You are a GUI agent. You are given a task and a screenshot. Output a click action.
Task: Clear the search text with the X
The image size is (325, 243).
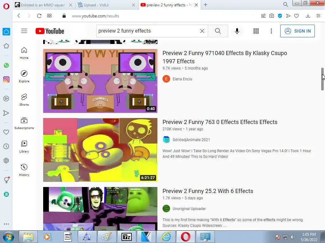click(202, 31)
